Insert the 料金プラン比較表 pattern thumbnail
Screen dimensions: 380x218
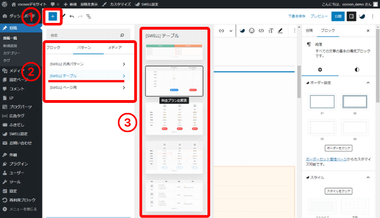point(174,81)
